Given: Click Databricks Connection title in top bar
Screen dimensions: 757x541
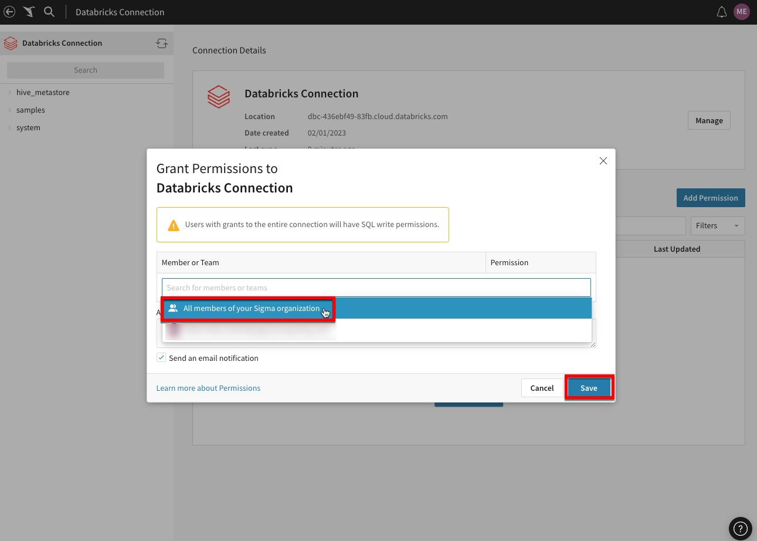Looking at the screenshot, I should pos(120,12).
